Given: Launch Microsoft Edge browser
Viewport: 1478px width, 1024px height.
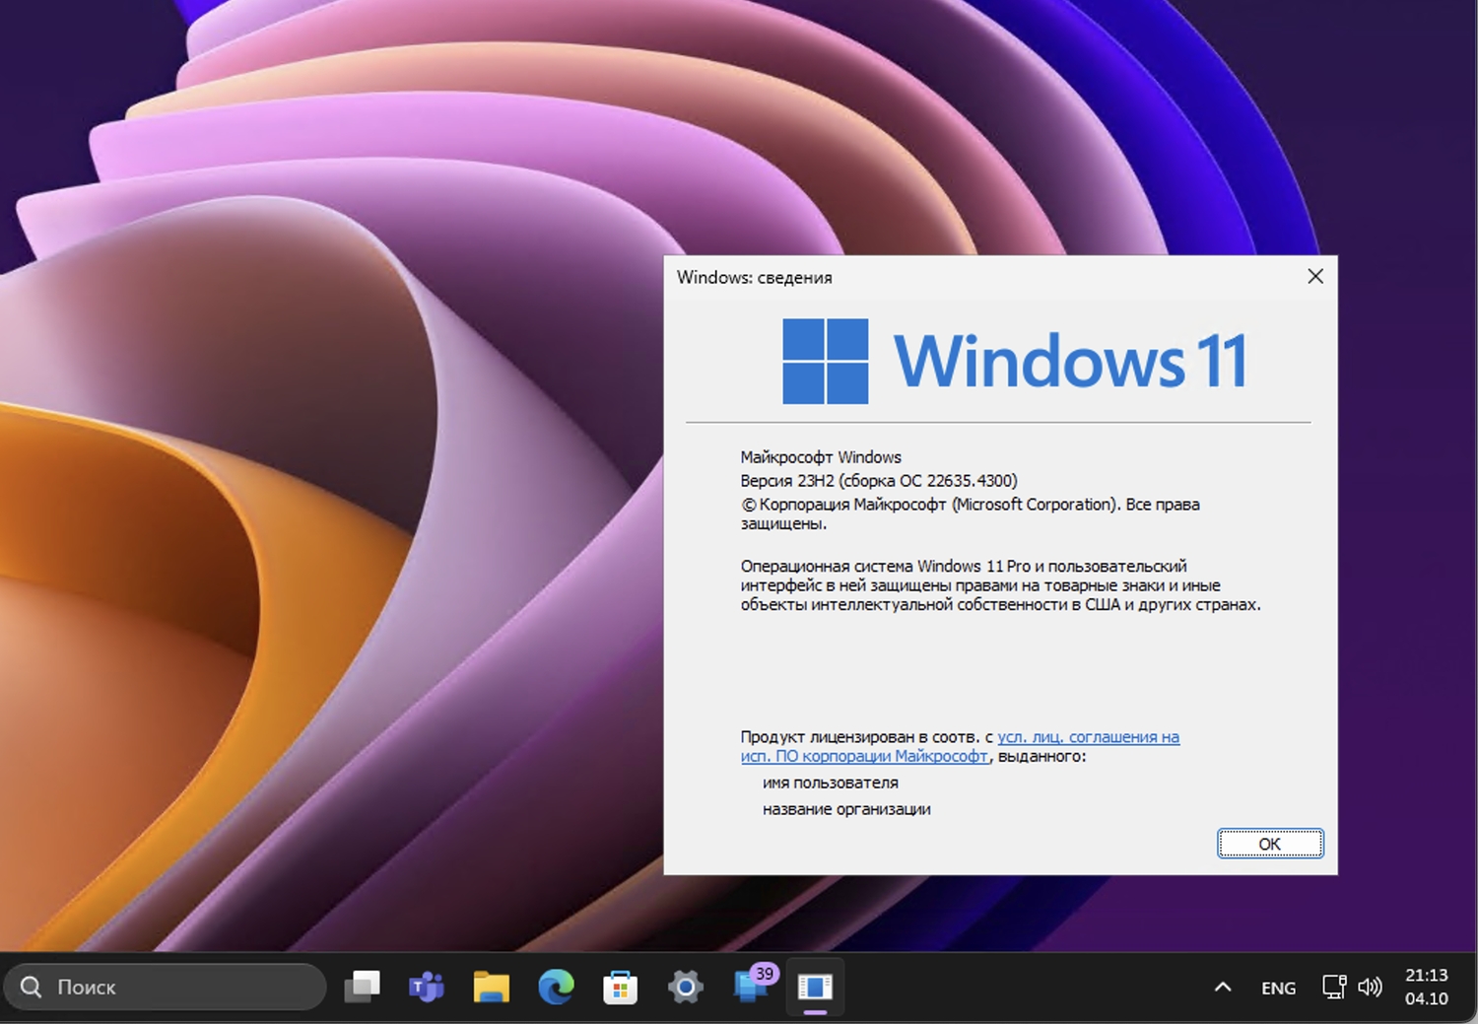Looking at the screenshot, I should point(556,987).
